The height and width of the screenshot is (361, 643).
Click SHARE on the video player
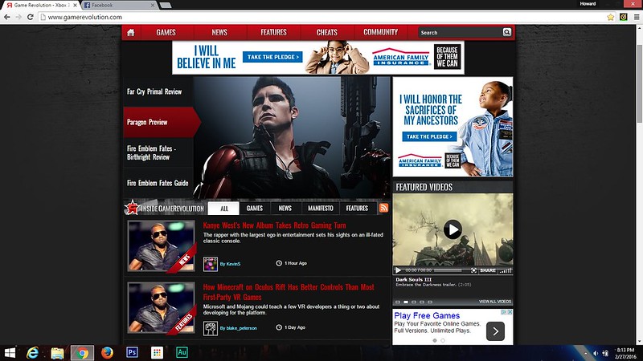[x=488, y=270]
